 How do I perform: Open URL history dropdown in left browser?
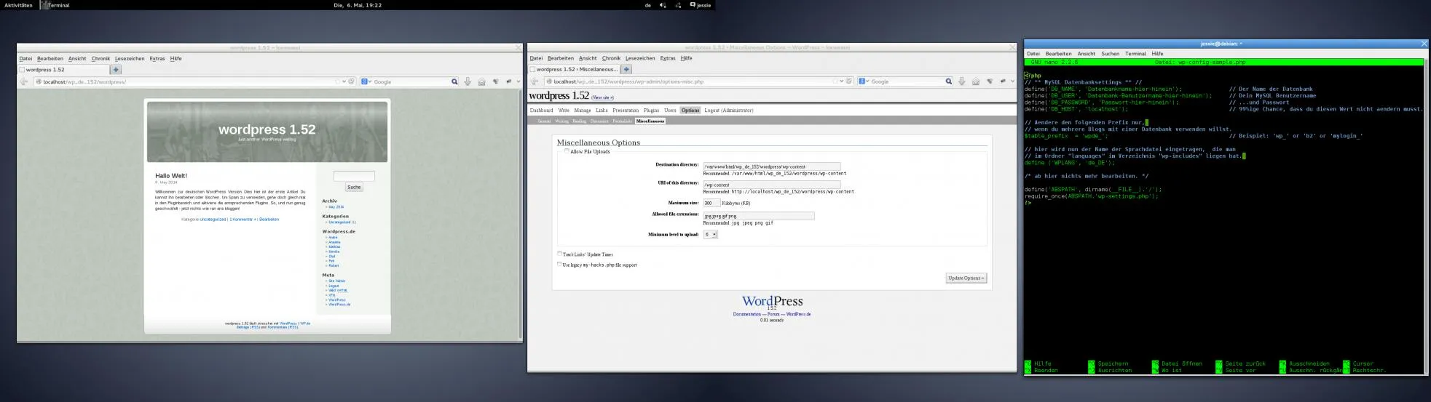click(x=344, y=82)
